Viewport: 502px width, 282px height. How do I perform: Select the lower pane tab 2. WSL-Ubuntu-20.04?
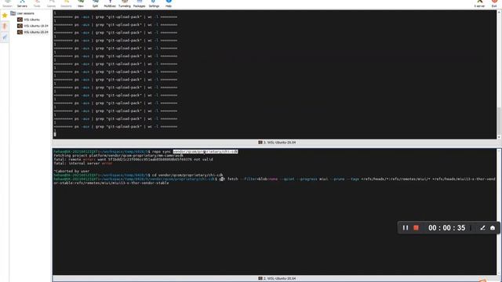277,279
